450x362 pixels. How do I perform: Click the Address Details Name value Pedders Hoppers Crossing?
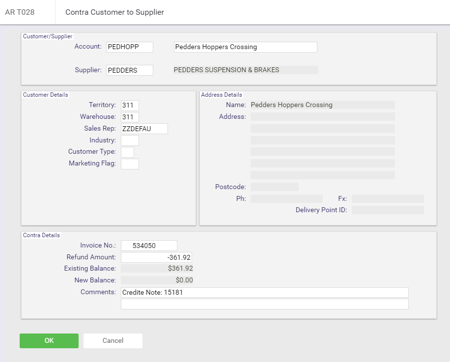(323, 105)
